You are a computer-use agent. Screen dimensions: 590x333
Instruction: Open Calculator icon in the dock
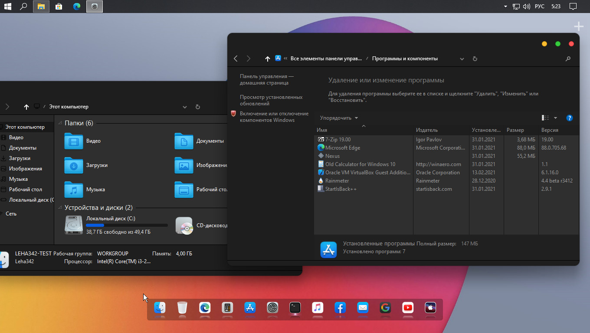[x=226, y=308]
